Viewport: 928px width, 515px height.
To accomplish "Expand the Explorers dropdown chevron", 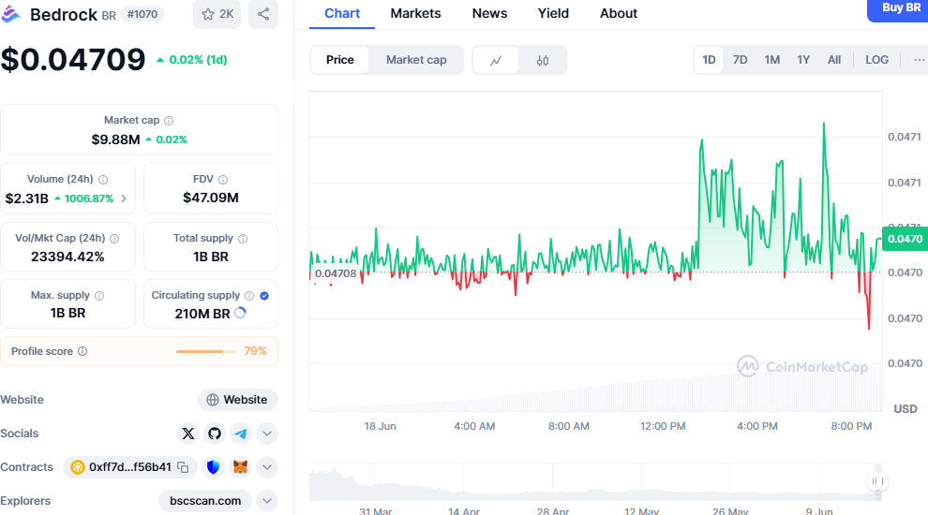I will point(267,501).
